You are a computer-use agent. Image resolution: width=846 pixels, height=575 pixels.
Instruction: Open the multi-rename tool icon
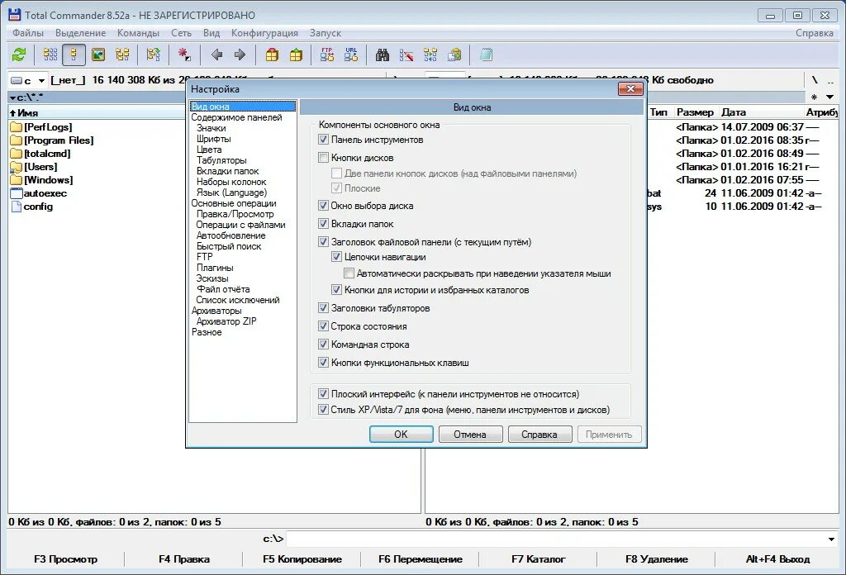406,55
